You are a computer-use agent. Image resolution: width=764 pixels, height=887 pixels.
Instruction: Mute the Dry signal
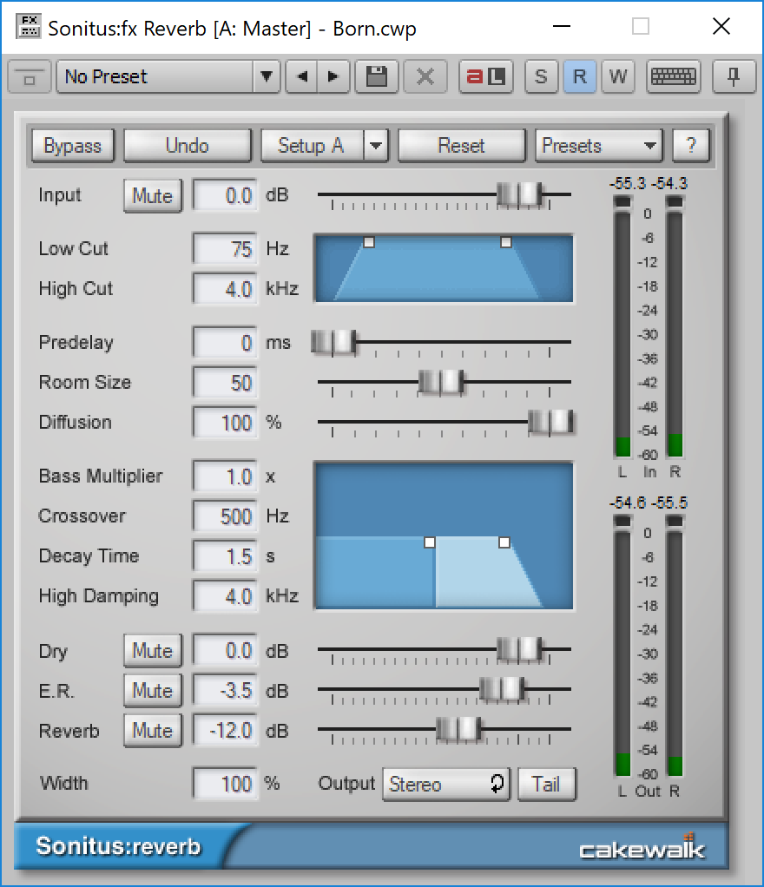(152, 650)
